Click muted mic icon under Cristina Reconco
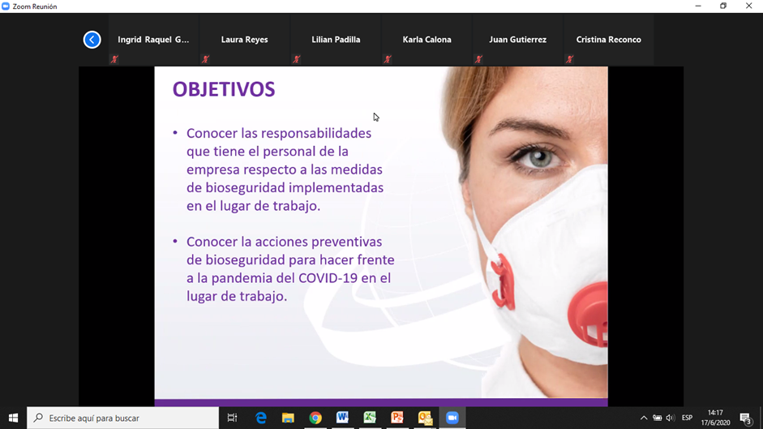Image resolution: width=763 pixels, height=429 pixels. point(569,59)
